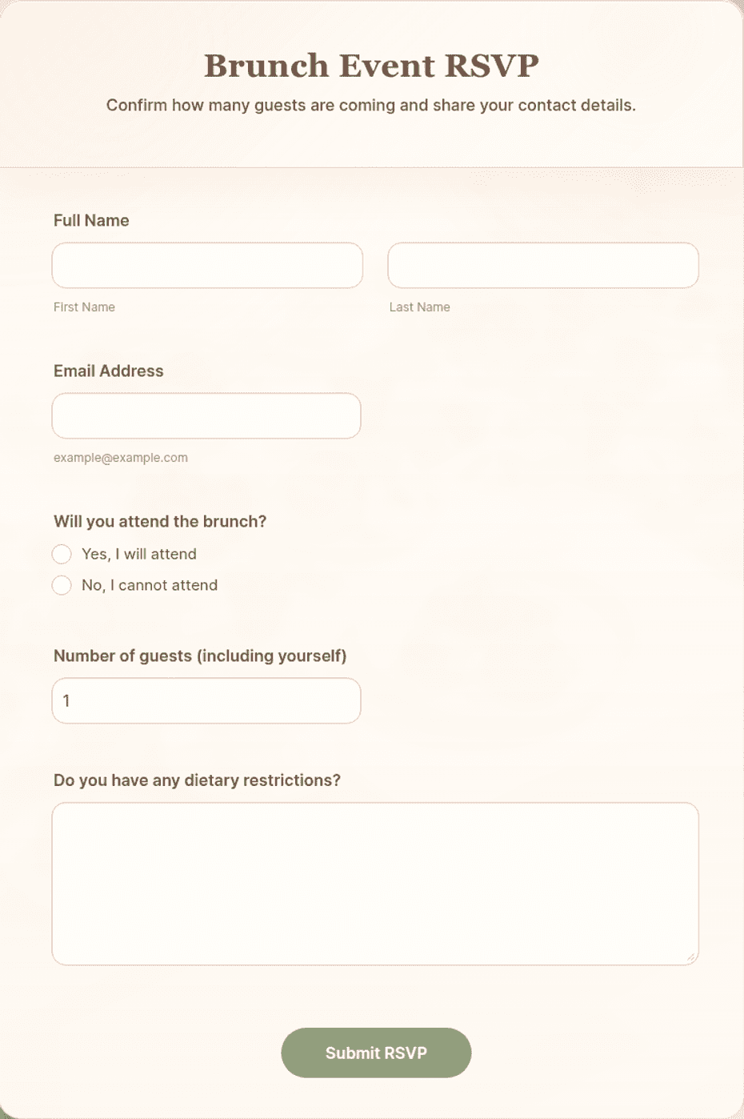Click the 'First Name' sublabel text
The image size is (744, 1119).
[84, 307]
